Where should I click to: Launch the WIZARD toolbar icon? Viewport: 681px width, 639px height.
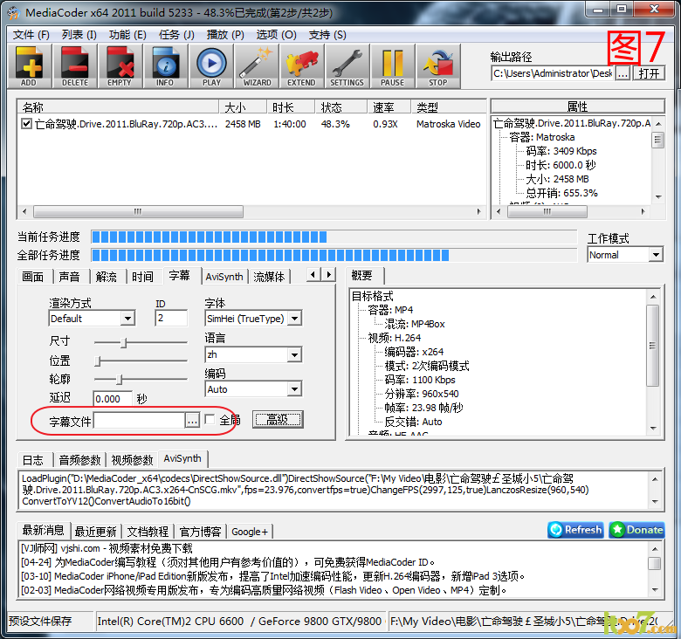tap(257, 65)
